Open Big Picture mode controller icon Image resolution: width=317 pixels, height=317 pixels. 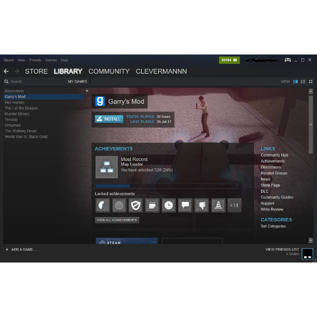pyautogui.click(x=288, y=60)
